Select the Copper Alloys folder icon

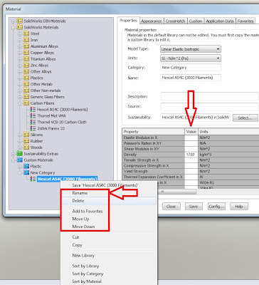coord(26,53)
